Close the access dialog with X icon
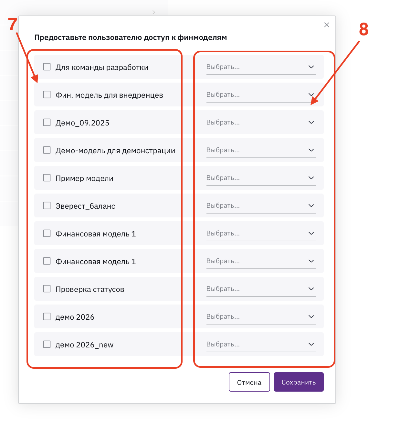This screenshot has width=400, height=440. click(x=326, y=25)
